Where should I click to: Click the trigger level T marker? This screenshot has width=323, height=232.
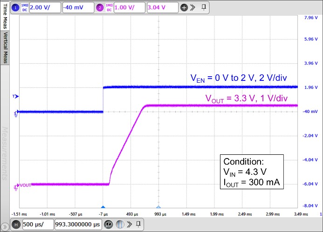[14, 96]
